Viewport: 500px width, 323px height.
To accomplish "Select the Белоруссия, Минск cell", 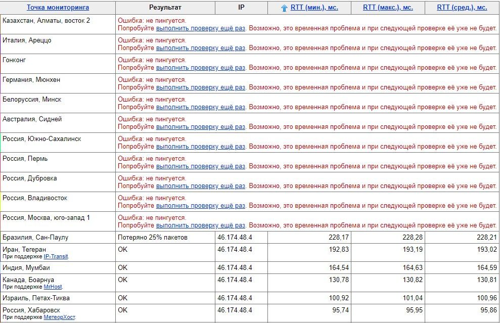I will [x=58, y=103].
